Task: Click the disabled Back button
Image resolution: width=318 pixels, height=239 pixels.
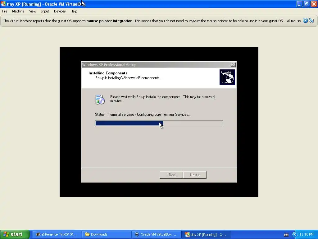Action: [171, 175]
